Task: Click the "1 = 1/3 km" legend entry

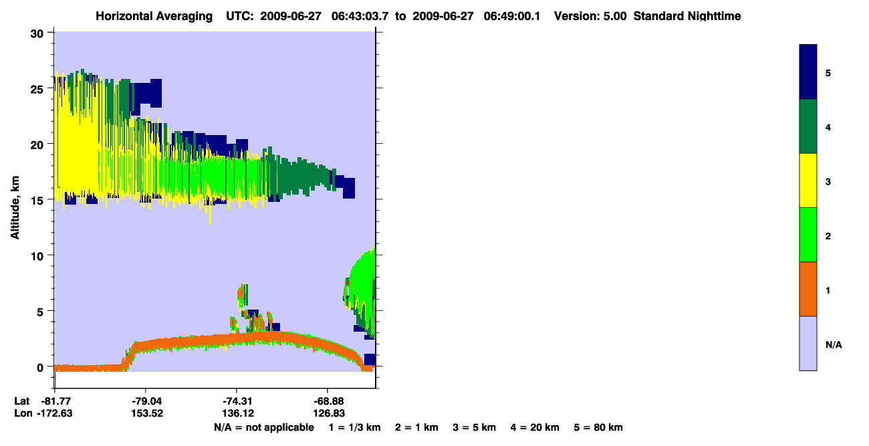Action: (x=355, y=427)
